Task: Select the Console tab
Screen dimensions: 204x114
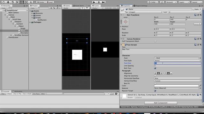Action: [x=5, y=92]
